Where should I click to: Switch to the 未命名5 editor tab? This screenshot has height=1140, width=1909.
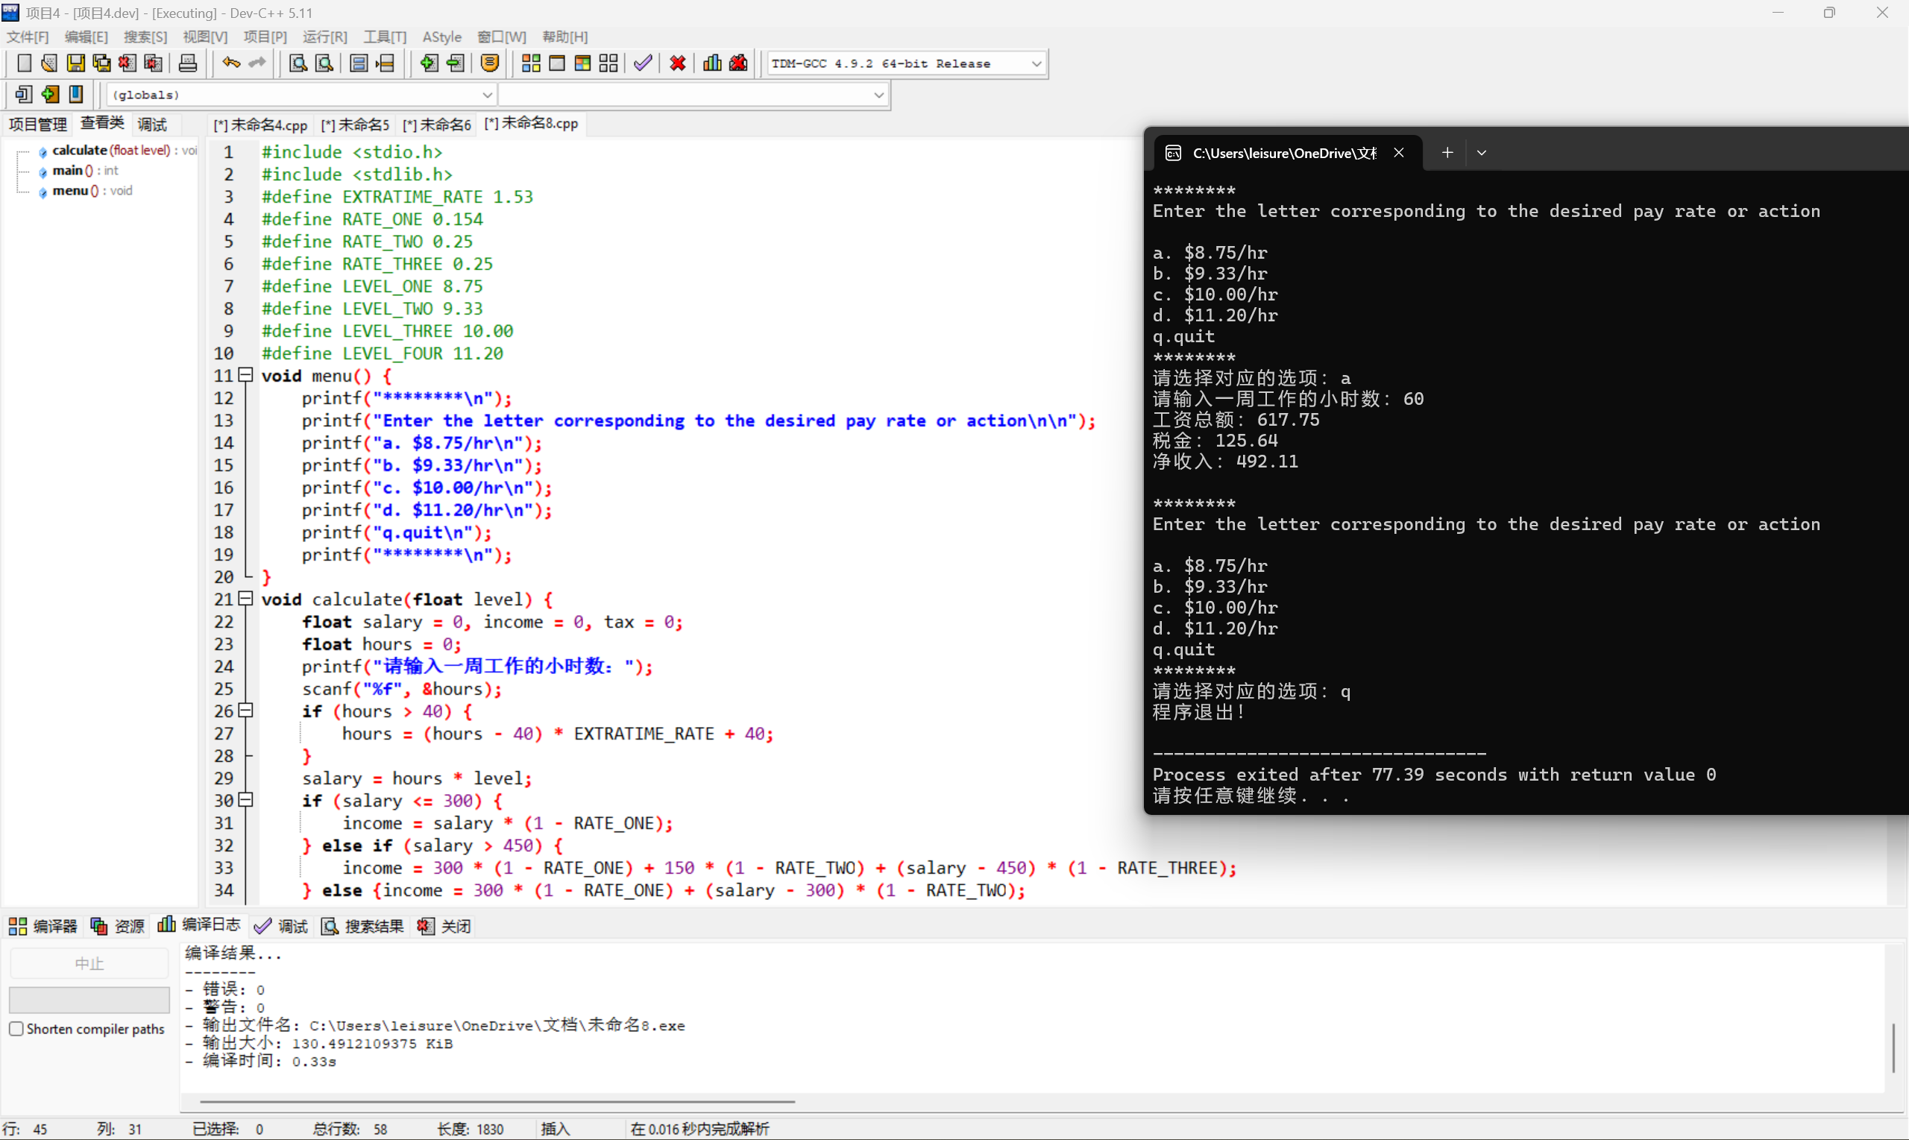coord(355,124)
